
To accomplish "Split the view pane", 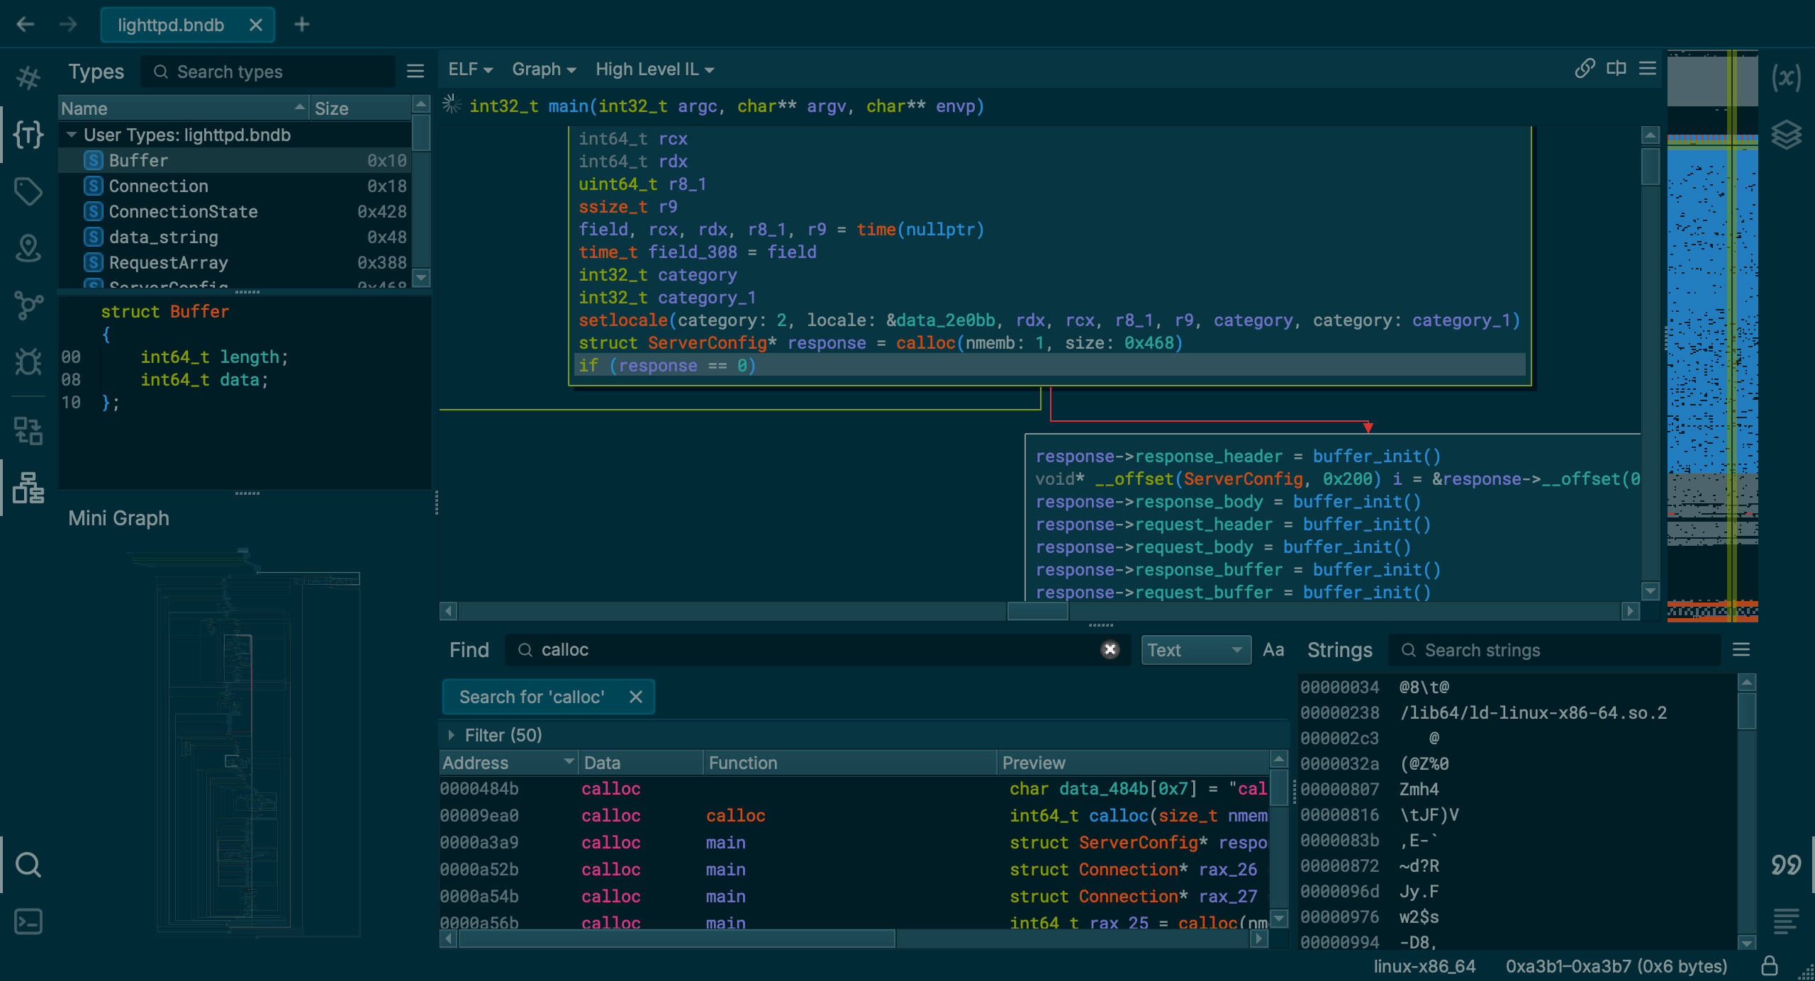I will pyautogui.click(x=1616, y=69).
